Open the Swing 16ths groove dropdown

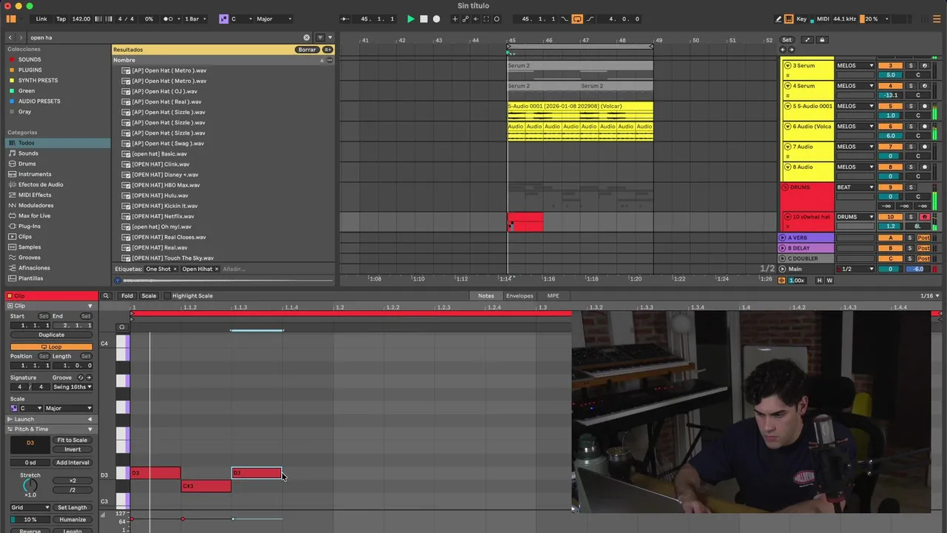pos(73,386)
